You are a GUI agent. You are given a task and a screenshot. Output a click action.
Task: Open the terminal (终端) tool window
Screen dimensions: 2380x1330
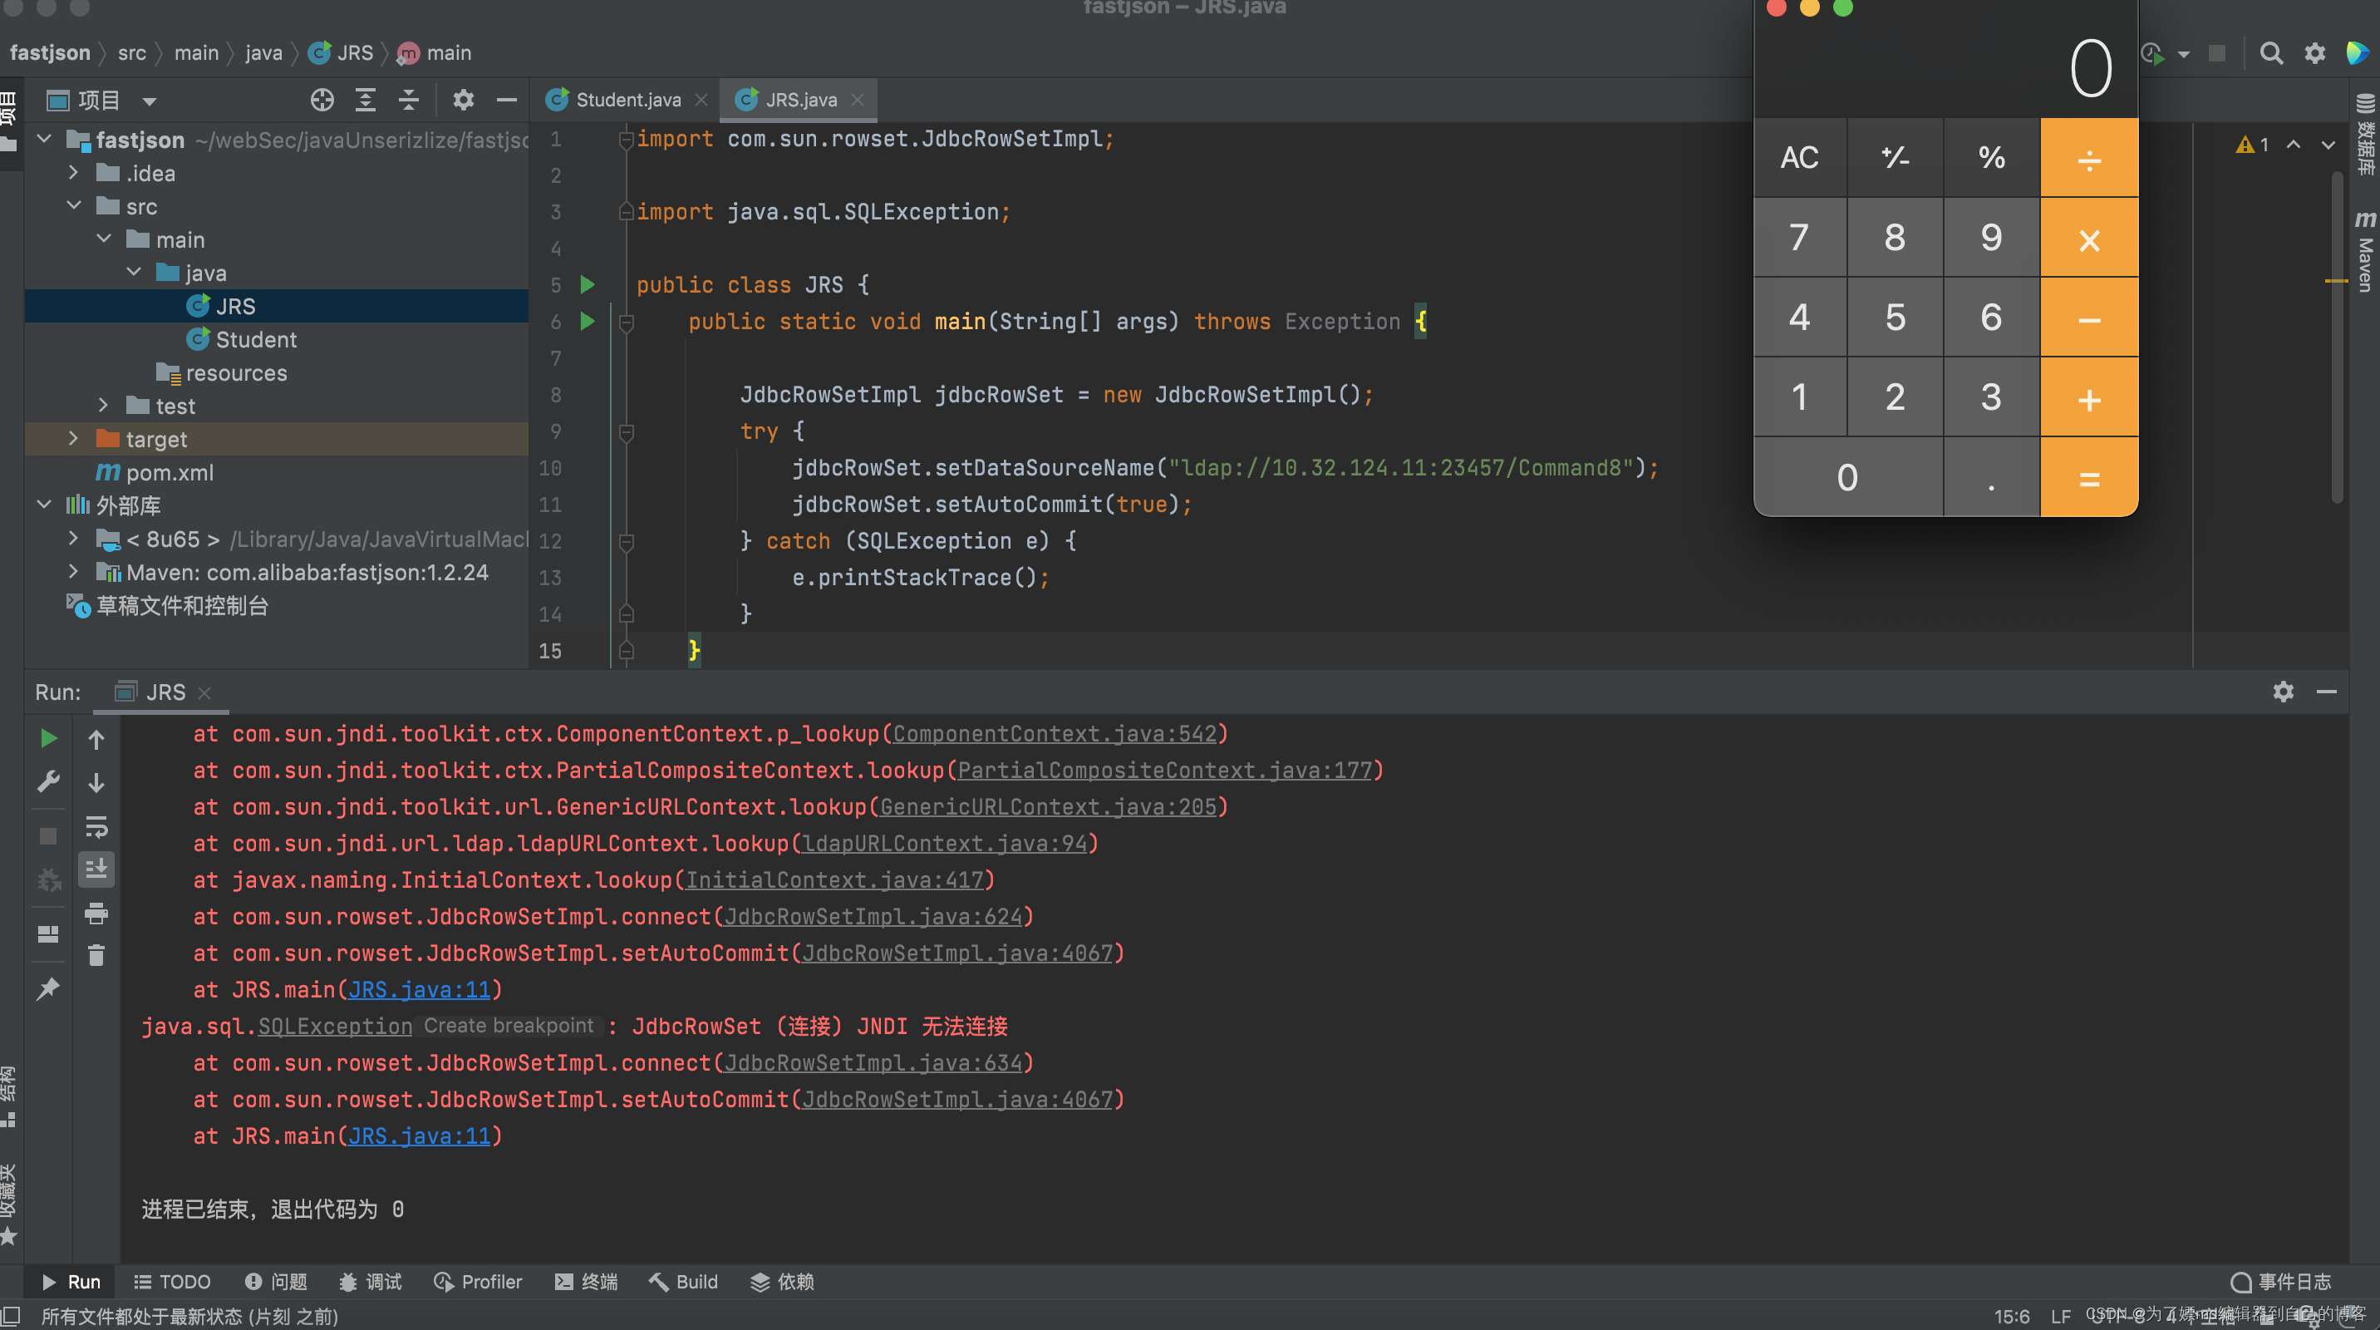click(x=586, y=1282)
